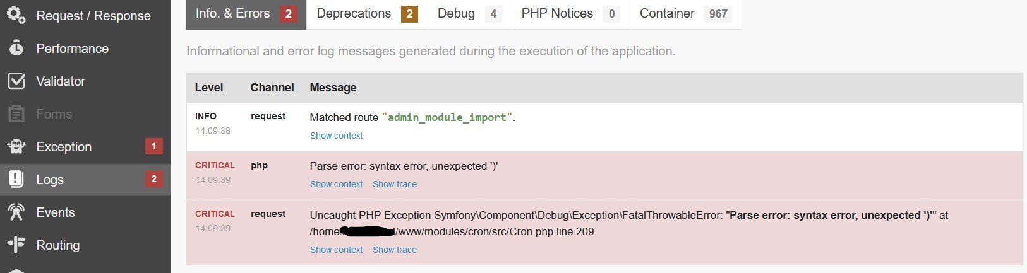
Task: Click the red Exception count badge
Action: (x=153, y=147)
